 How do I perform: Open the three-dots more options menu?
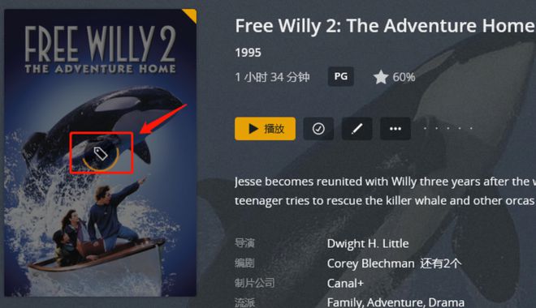click(396, 129)
